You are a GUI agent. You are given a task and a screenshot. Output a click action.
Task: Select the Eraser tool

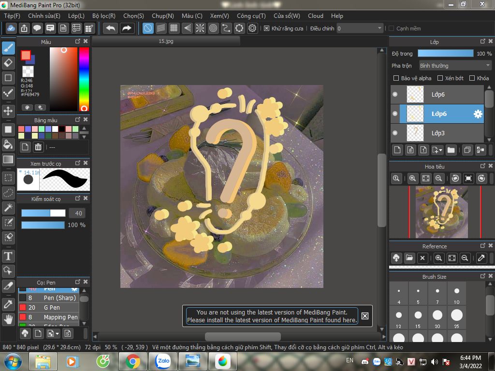9,63
